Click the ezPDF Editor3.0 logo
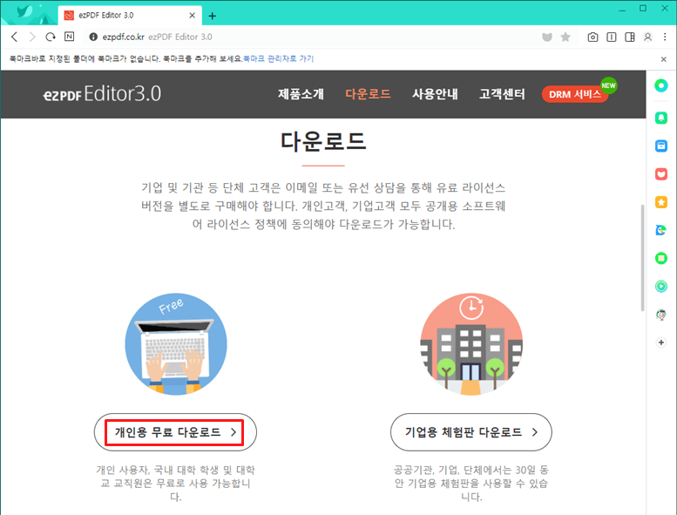The width and height of the screenshot is (677, 515). (102, 93)
